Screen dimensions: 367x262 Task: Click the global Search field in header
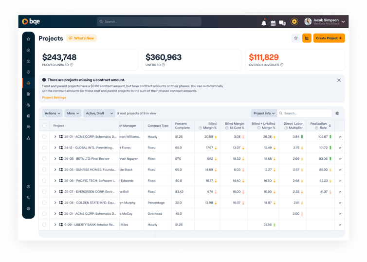tap(149, 21)
